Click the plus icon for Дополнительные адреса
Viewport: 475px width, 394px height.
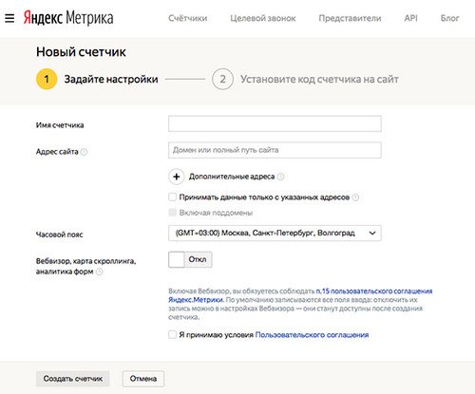(177, 177)
